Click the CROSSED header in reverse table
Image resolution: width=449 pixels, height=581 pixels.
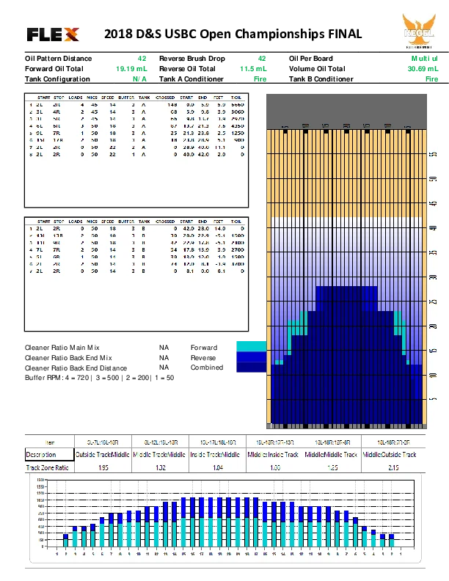(165, 222)
